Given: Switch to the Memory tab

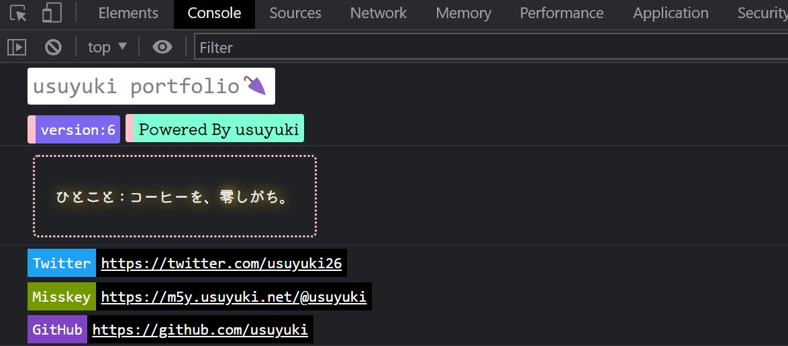Looking at the screenshot, I should tap(463, 13).
